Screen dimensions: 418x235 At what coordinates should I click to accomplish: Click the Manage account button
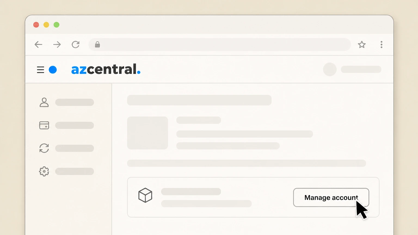point(331,197)
